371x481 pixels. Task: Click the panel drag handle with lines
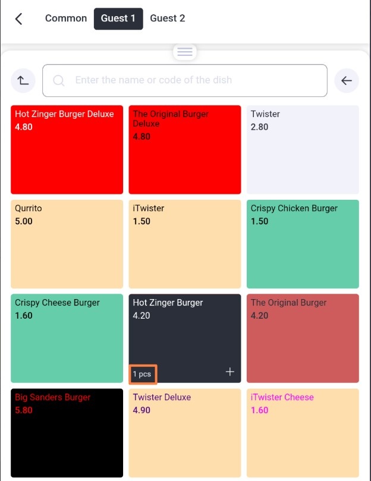tap(185, 52)
